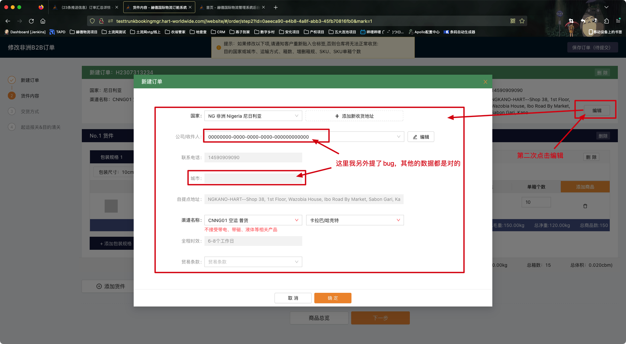Click the plus icon on 添加货件
Screen dimensions: 626x344
click(99, 286)
